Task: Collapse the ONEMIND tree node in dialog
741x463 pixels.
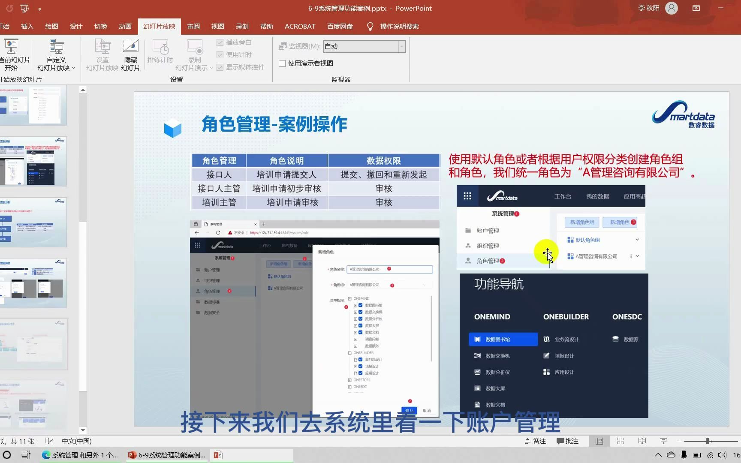Action: [350, 298]
